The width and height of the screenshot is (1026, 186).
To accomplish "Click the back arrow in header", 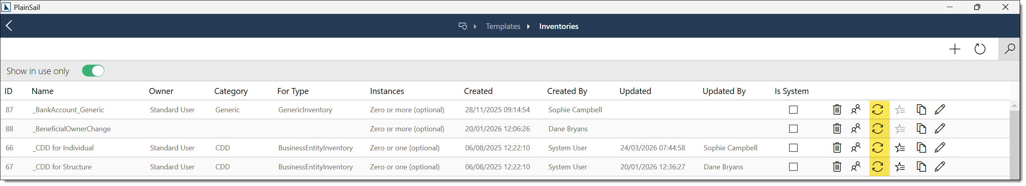I will (9, 26).
